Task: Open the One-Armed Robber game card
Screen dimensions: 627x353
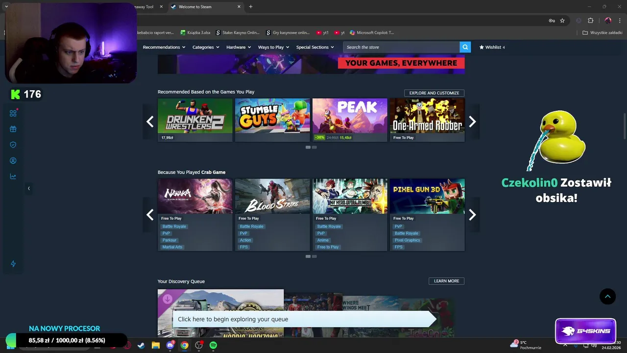Action: click(427, 120)
